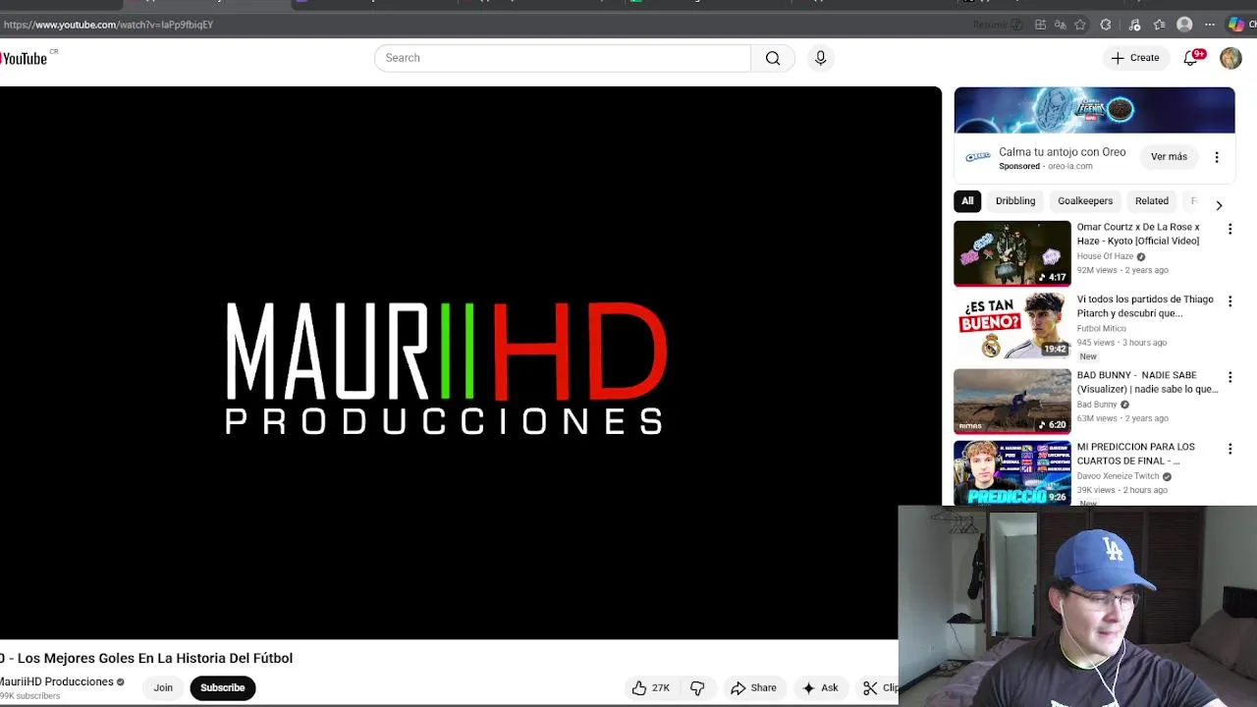1257x707 pixels.
Task: Open the browser profile icon
Action: pyautogui.click(x=1184, y=25)
